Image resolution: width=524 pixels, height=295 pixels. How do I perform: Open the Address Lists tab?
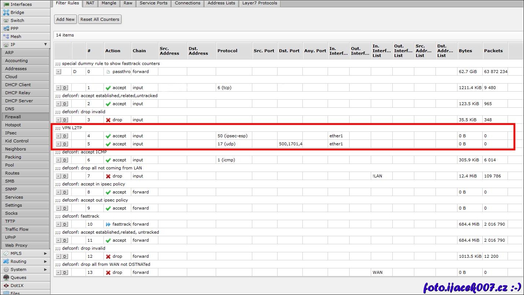(x=221, y=3)
